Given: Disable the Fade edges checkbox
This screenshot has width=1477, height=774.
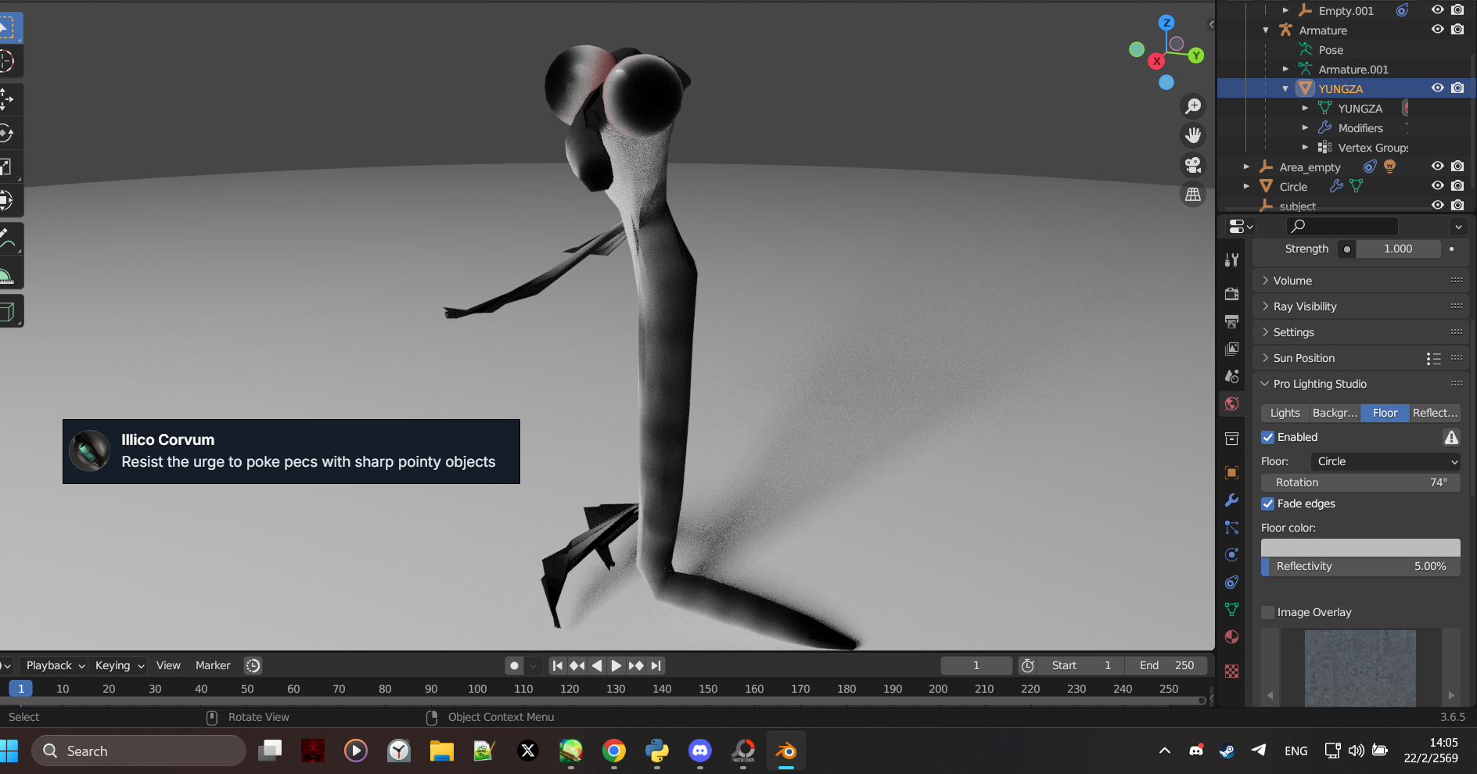Looking at the screenshot, I should [x=1268, y=504].
